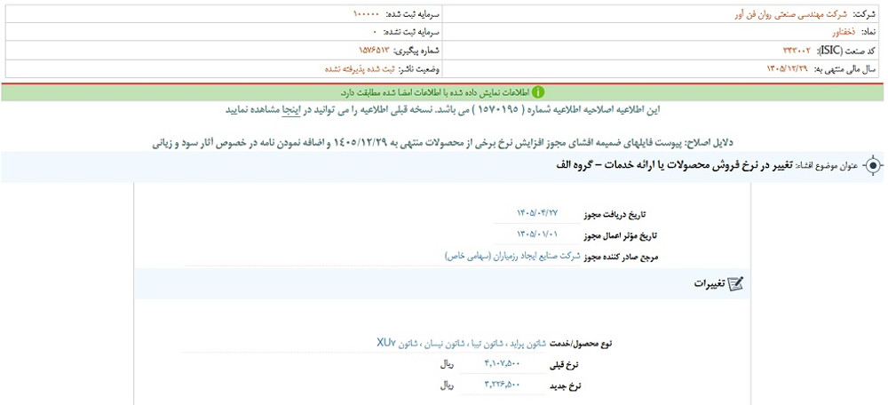888x405 pixels.
Task: Select the tracking number ۱۵۷۶۵۱۳
Action: pos(375,51)
